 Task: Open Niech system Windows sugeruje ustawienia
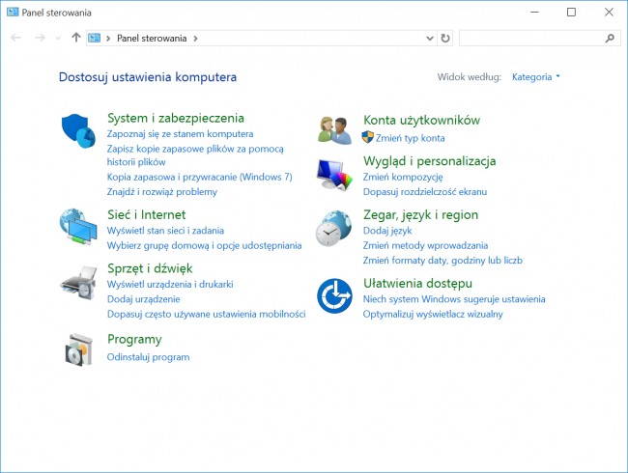[454, 299]
